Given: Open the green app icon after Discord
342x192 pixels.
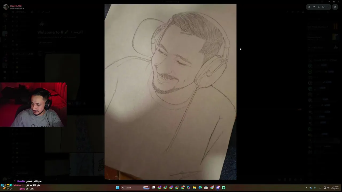Looking at the screenshot, I should click(224, 188).
